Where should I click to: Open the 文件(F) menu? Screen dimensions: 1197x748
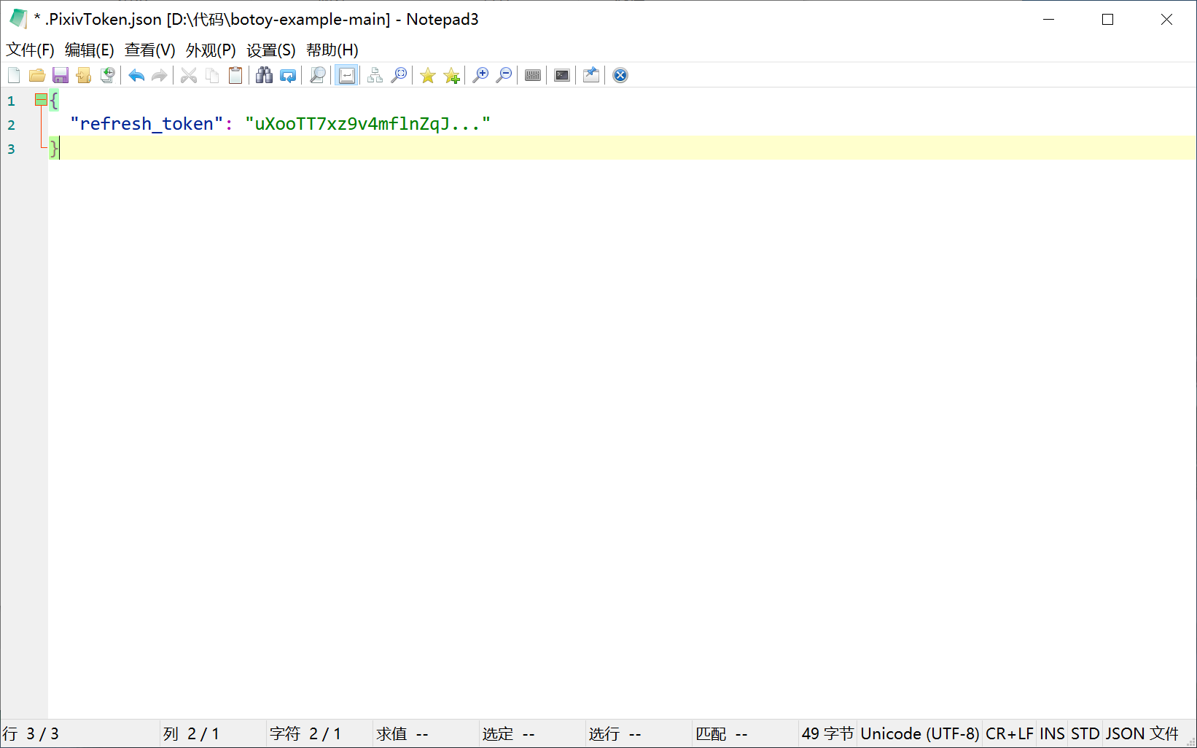coord(31,50)
